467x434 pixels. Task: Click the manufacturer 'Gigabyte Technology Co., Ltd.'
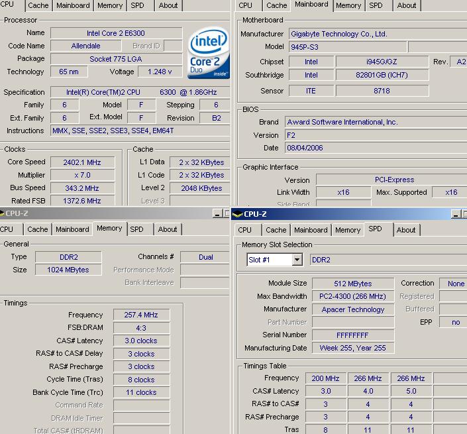coord(378,34)
